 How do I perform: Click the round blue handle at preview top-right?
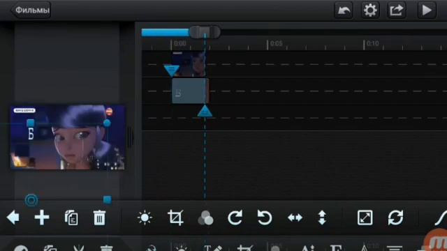pos(107,123)
